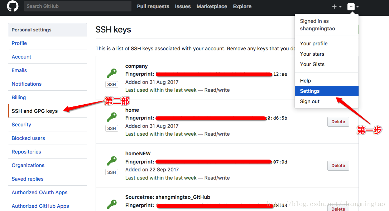389x211 pixels.
Task: Open Authorized GitHub Apps
Action: (x=47, y=206)
